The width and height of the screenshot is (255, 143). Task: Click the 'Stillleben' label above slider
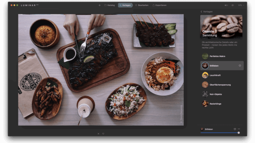click(209, 129)
